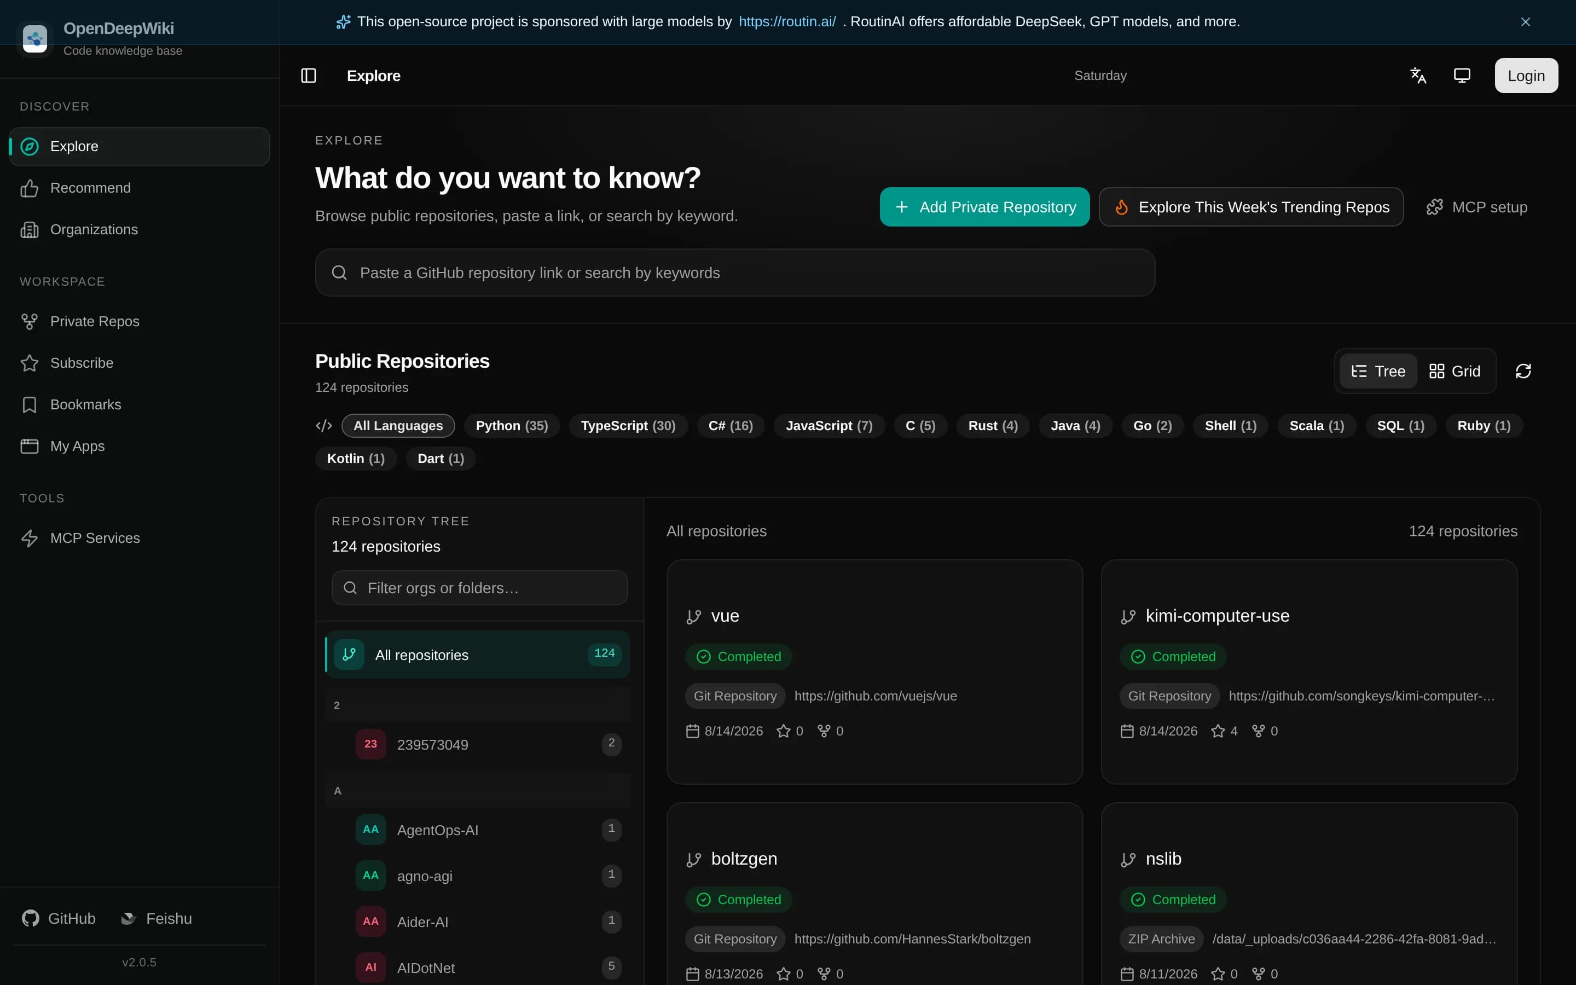1576x985 pixels.
Task: Select All repositories tree node
Action: 477,654
